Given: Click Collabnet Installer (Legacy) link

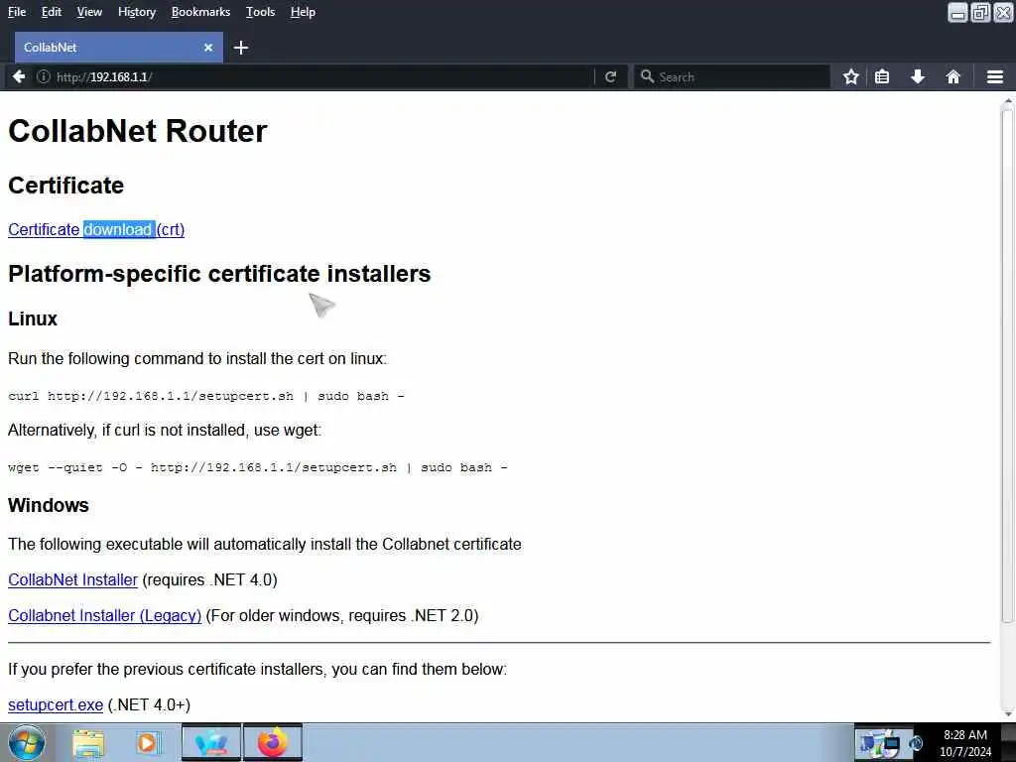Looking at the screenshot, I should click(x=104, y=615).
